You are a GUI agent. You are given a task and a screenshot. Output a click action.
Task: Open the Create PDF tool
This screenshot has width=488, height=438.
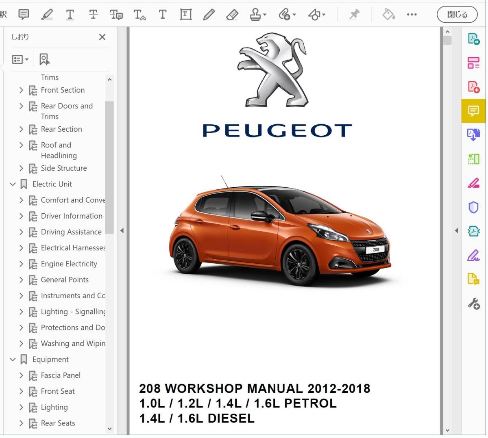[473, 87]
